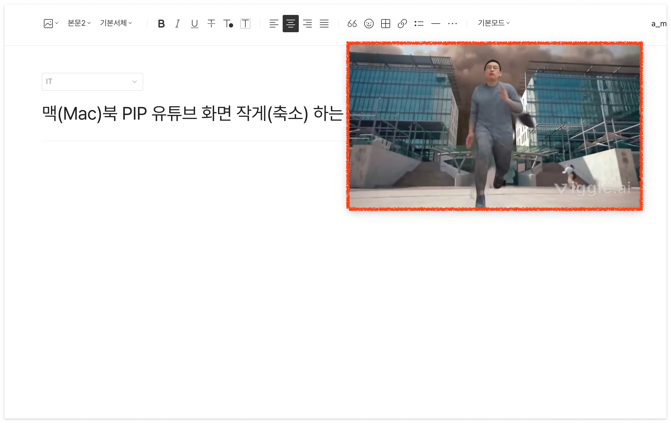Image resolution: width=671 pixels, height=423 pixels.
Task: Justify text alignment
Action: point(324,23)
